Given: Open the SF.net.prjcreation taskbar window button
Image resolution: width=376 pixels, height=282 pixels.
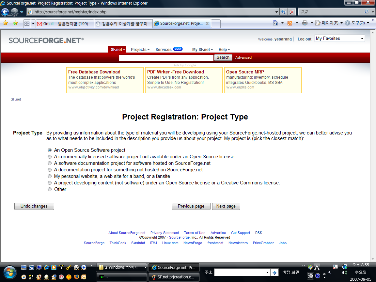Looking at the screenshot, I should [174, 277].
